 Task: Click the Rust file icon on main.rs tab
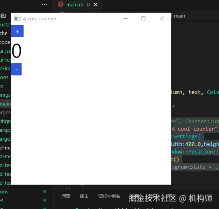(61, 4)
